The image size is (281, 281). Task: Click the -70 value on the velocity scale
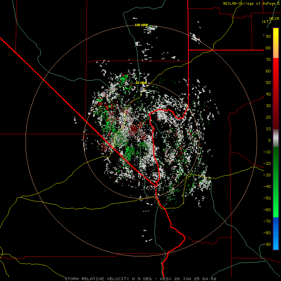click(x=267, y=221)
